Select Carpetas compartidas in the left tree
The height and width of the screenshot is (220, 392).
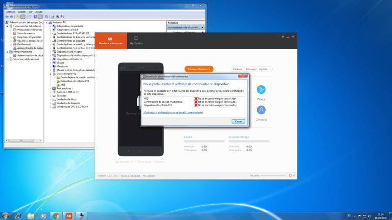coord(27,37)
